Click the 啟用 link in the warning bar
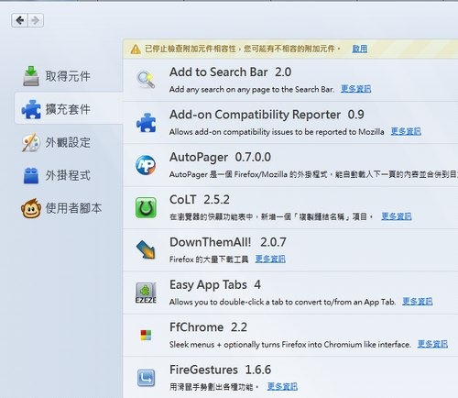This screenshot has height=398, width=458. (359, 49)
